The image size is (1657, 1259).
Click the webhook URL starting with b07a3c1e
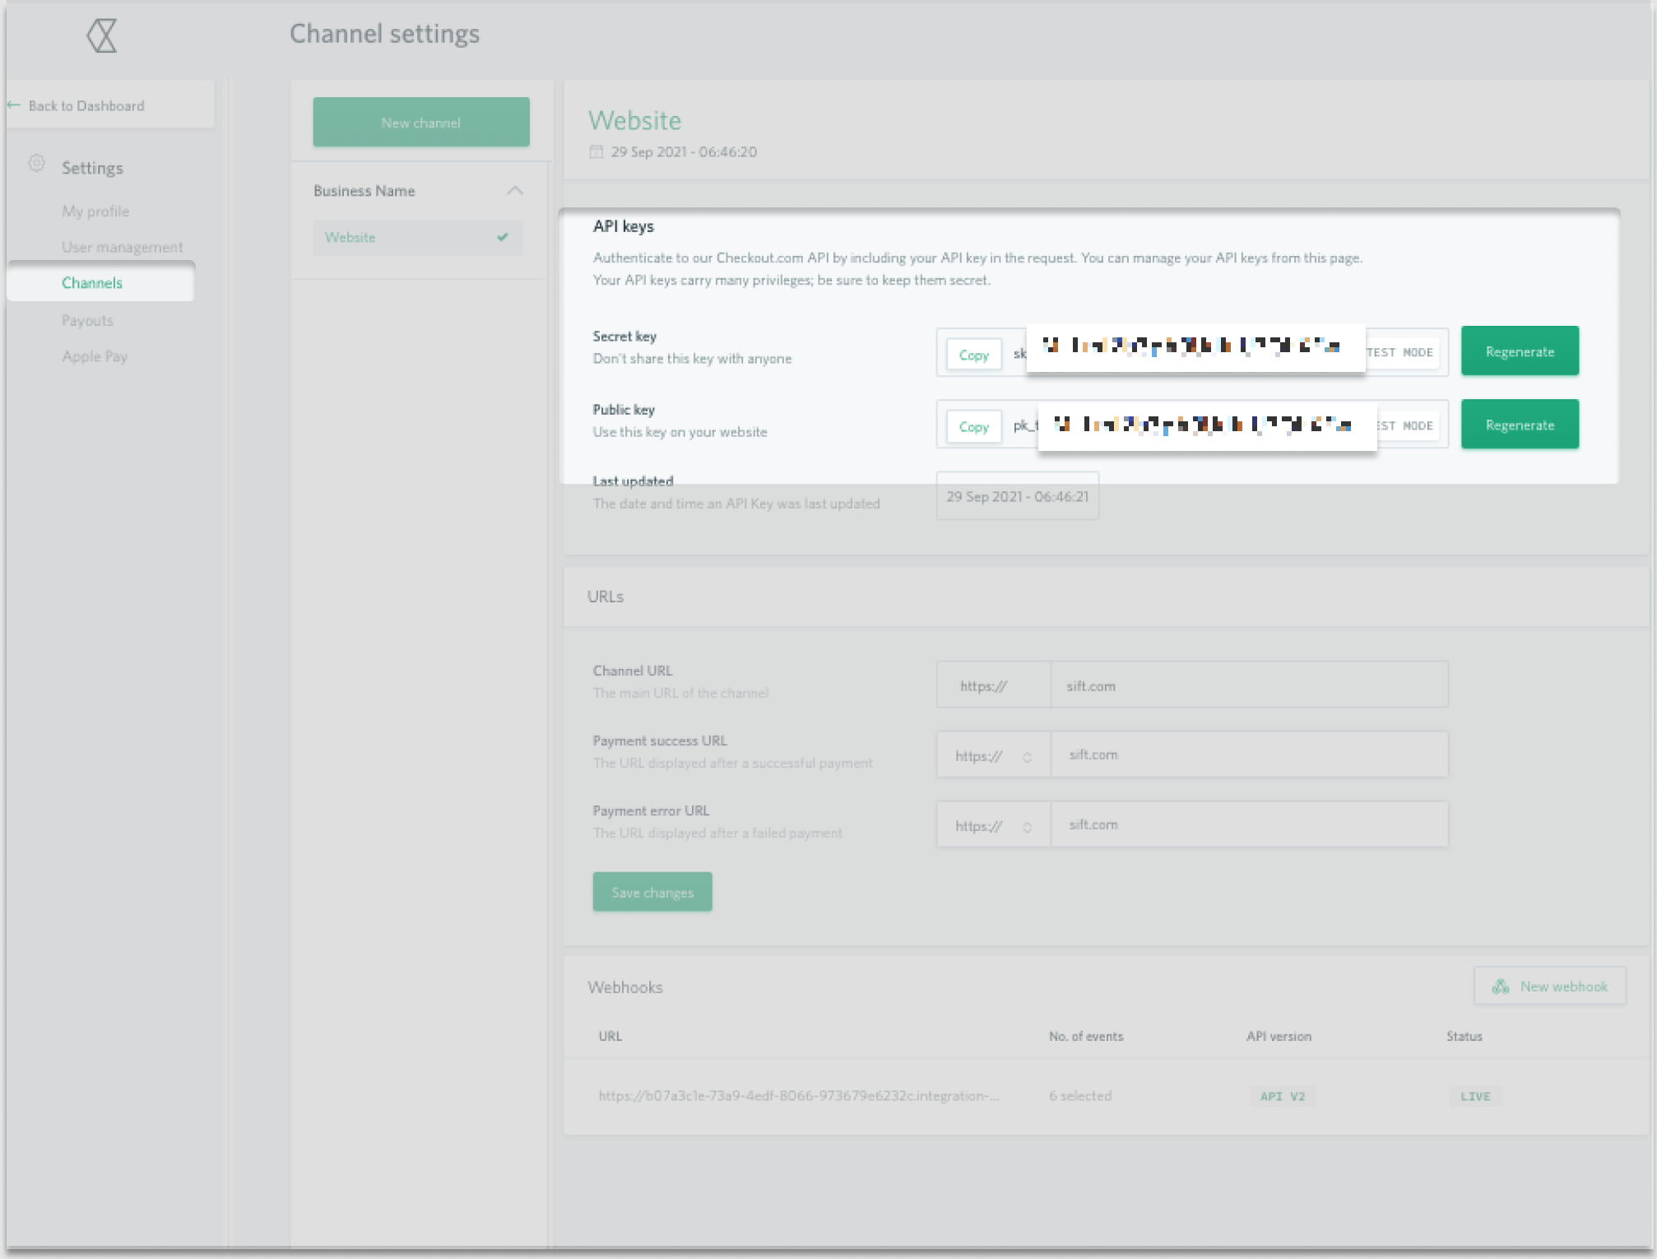(799, 1095)
